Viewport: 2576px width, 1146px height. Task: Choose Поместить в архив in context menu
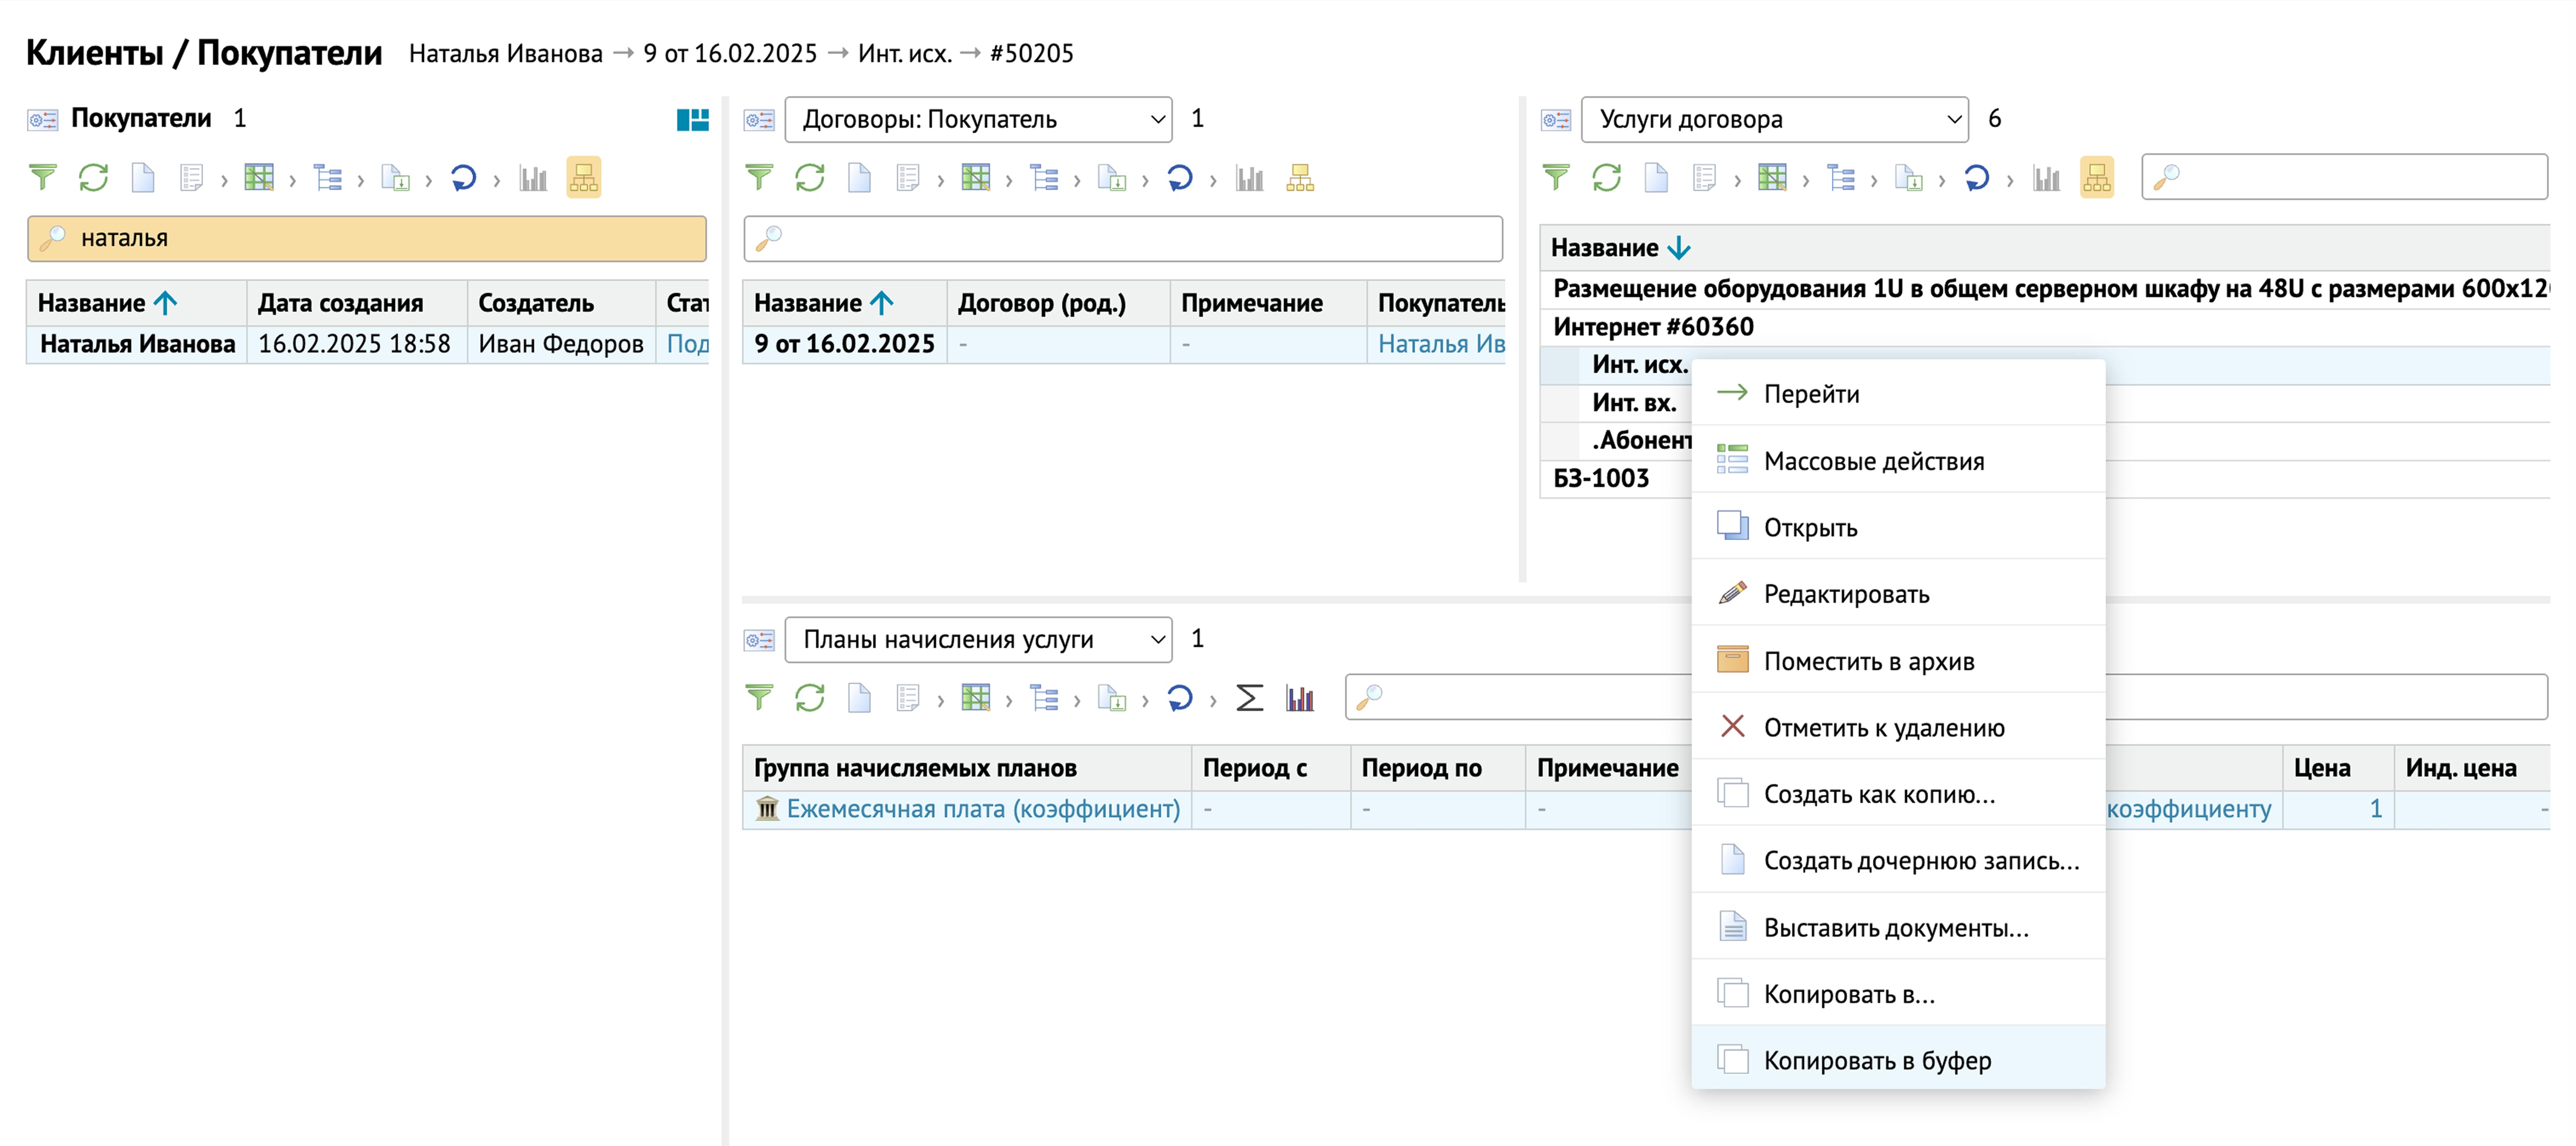coord(1898,660)
